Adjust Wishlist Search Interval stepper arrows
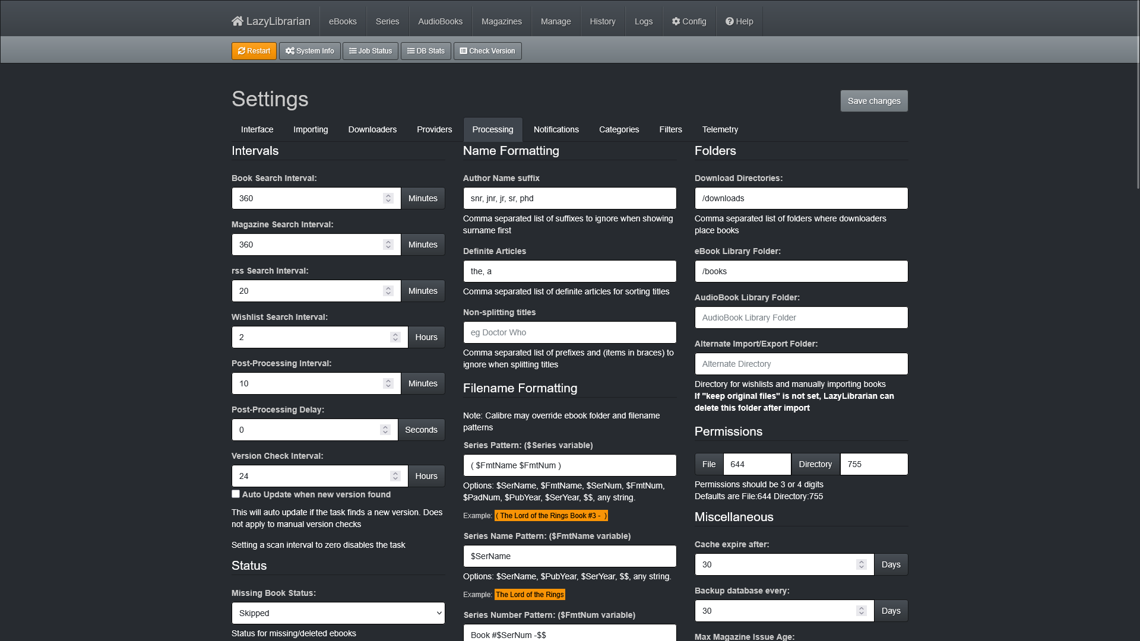 tap(395, 337)
